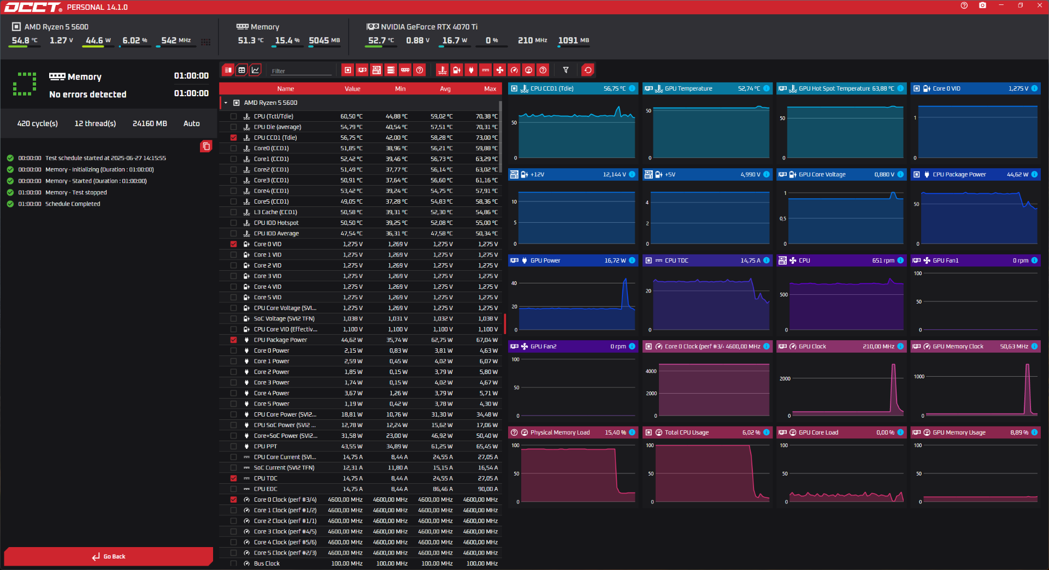The image size is (1049, 570).
Task: Toggle unknown sensor type question filter
Action: click(x=543, y=70)
